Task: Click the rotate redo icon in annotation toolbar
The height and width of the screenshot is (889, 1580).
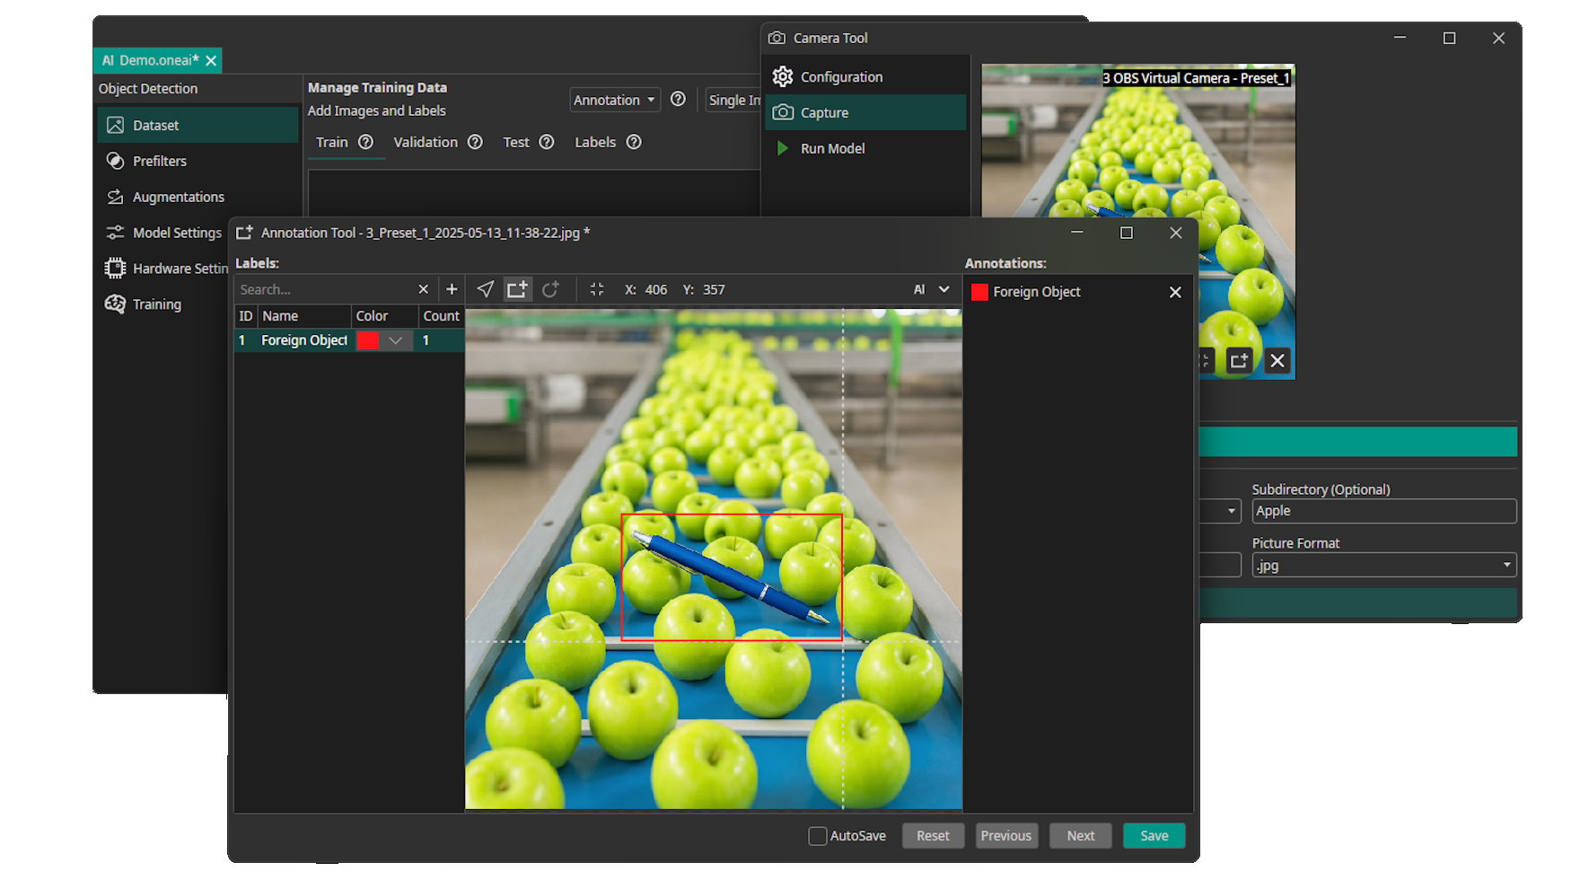Action: [550, 289]
